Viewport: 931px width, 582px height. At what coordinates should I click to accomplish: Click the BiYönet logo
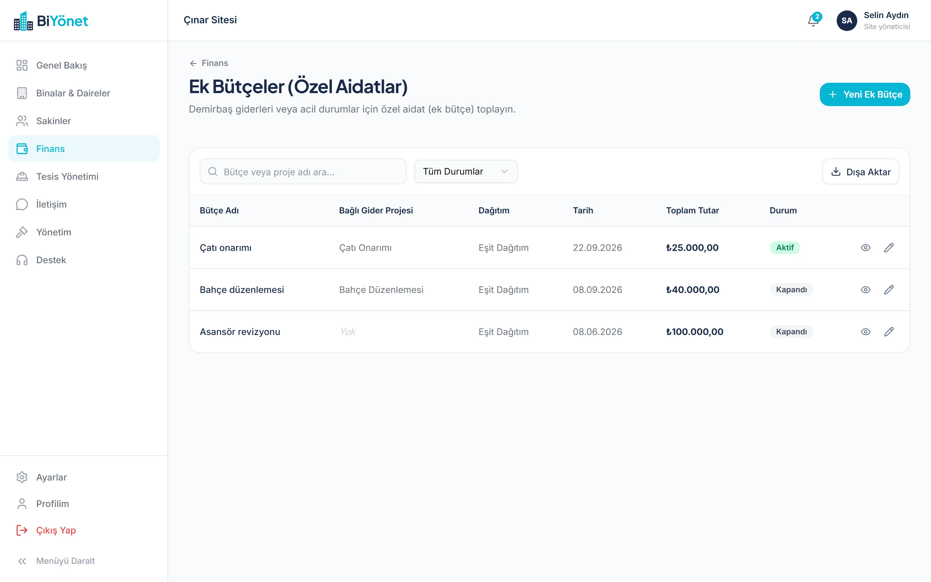(x=51, y=21)
